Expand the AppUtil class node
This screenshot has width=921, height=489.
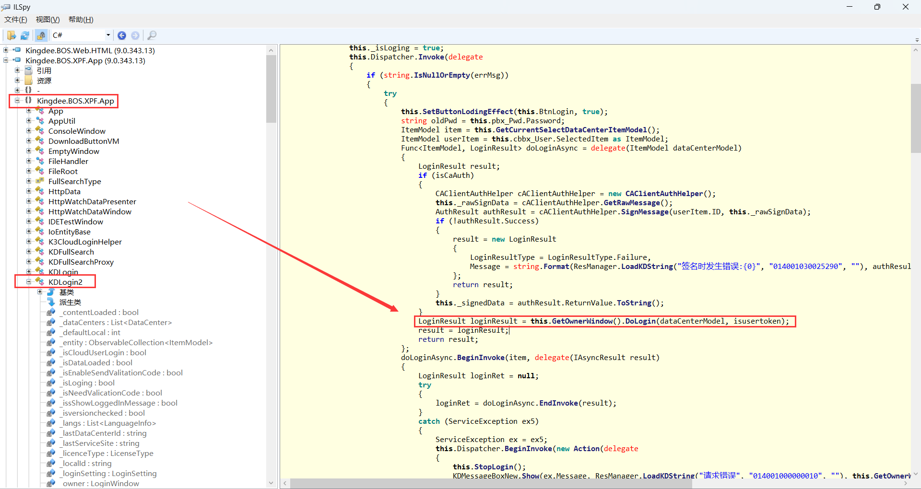click(29, 120)
